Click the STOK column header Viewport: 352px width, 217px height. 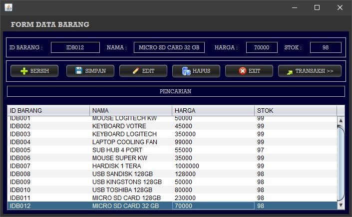click(x=296, y=110)
